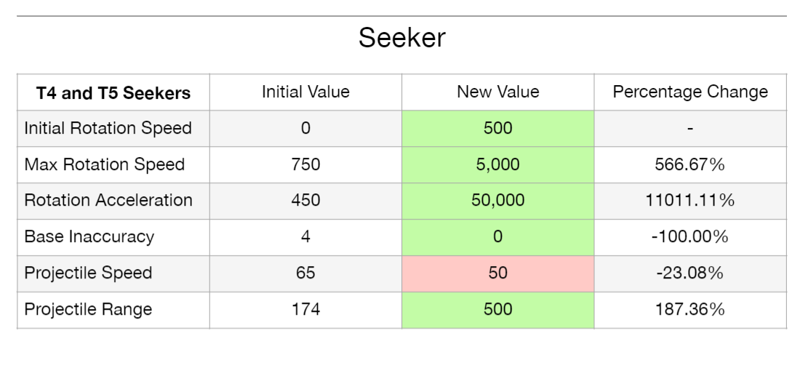
Task: Select the Base Inaccuracy row label
Action: [89, 236]
